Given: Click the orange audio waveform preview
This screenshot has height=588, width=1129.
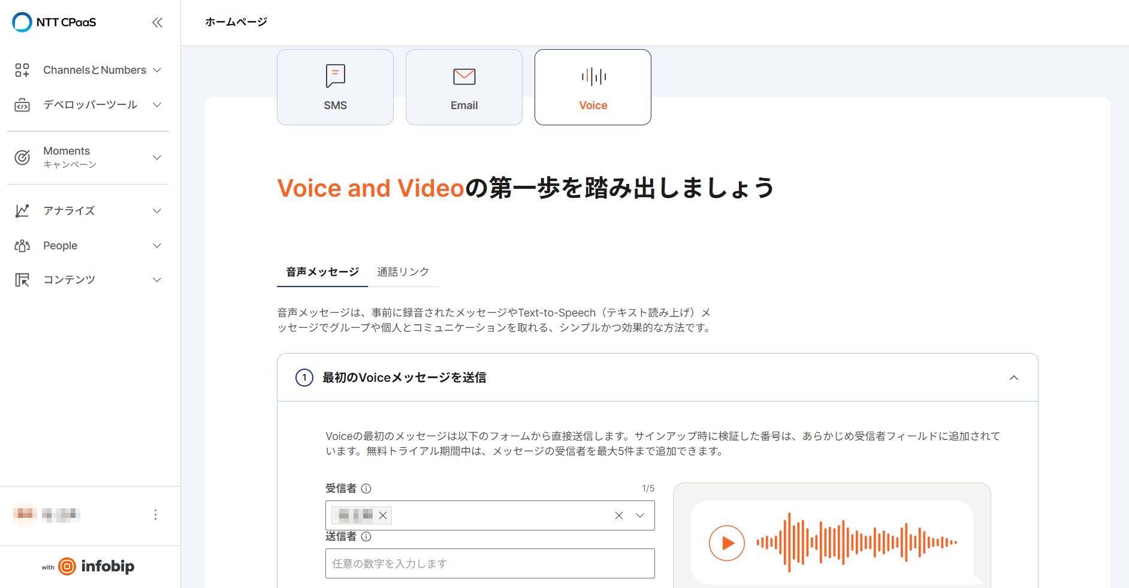Looking at the screenshot, I should pos(857,542).
